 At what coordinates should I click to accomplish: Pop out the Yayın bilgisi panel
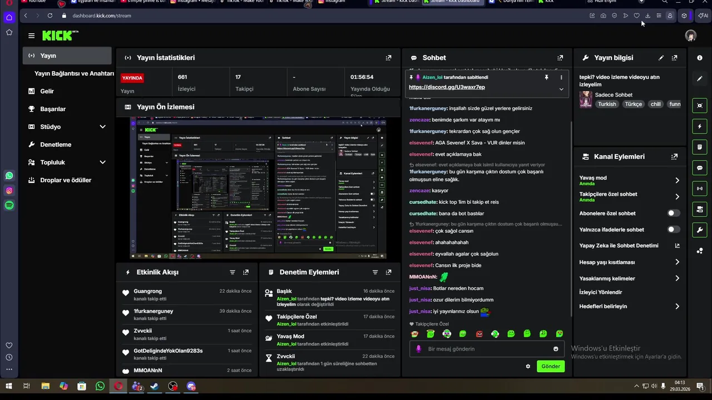(674, 58)
